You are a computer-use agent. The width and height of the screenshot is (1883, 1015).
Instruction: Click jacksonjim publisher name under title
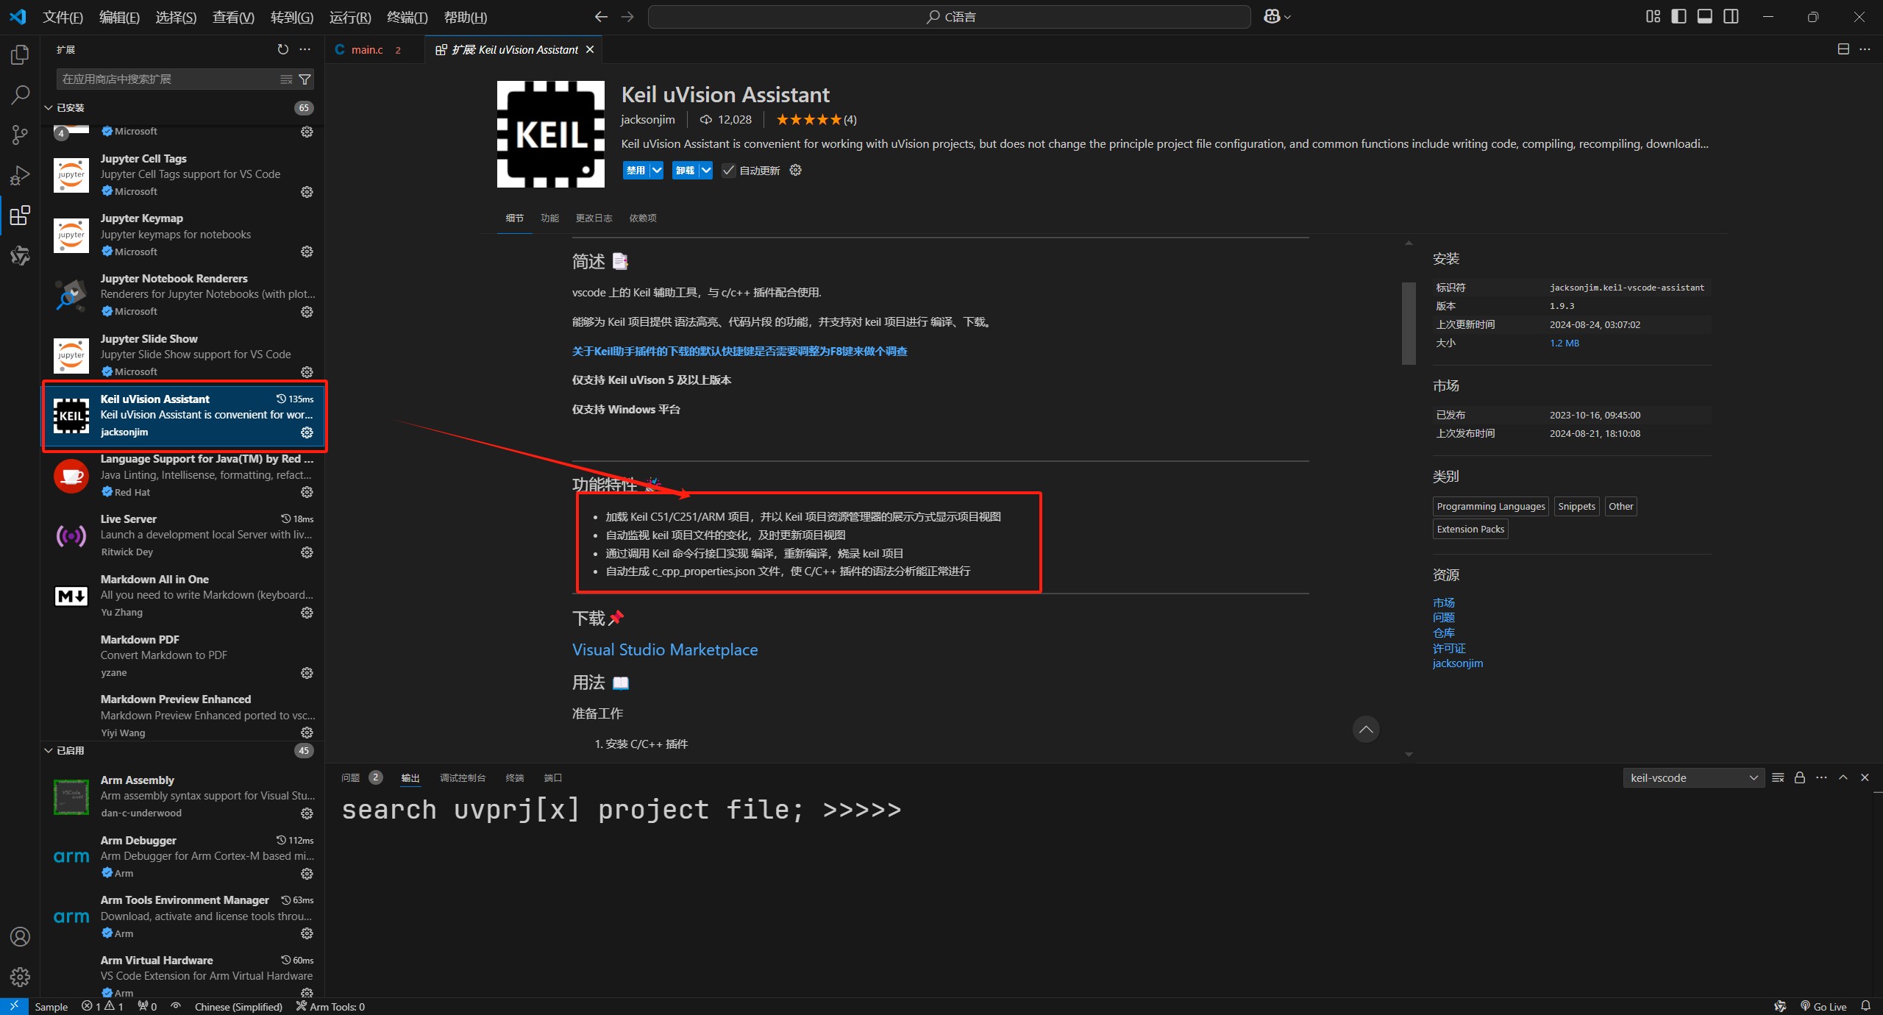(647, 120)
